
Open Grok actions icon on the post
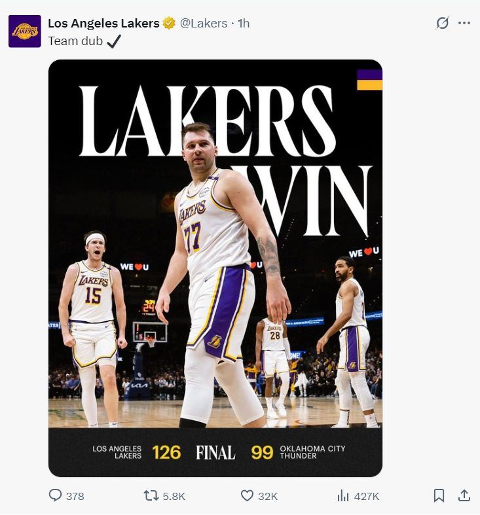click(443, 23)
